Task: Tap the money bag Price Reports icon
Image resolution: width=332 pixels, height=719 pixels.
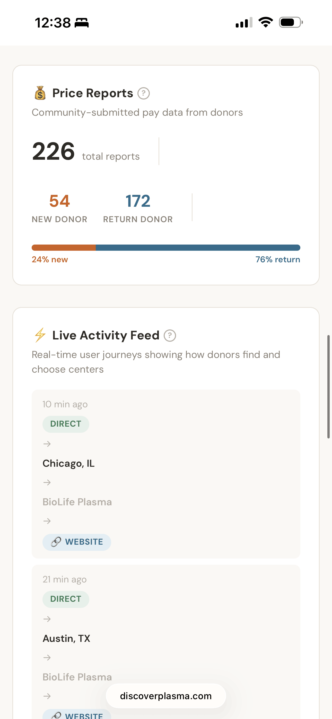Action: pos(40,93)
